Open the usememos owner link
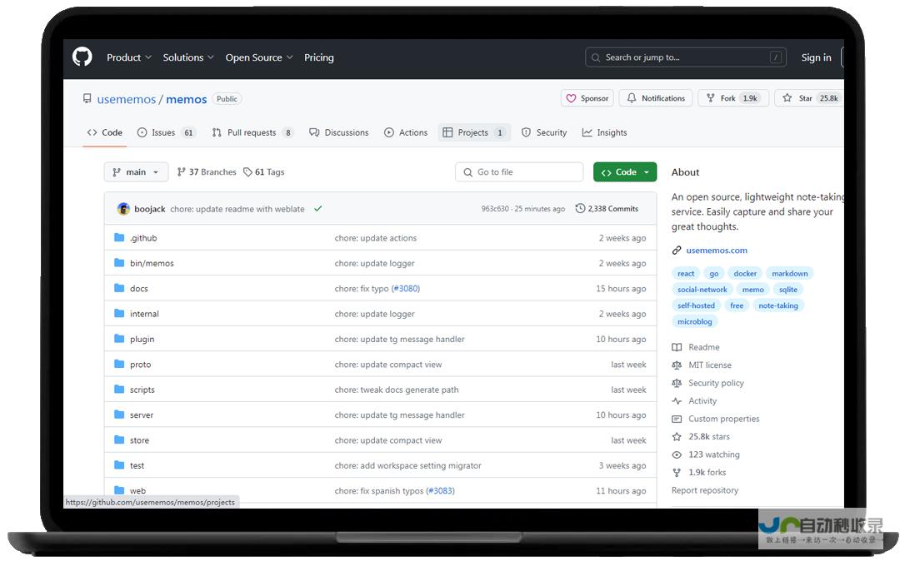Screen dimensions: 900x566 [x=127, y=99]
